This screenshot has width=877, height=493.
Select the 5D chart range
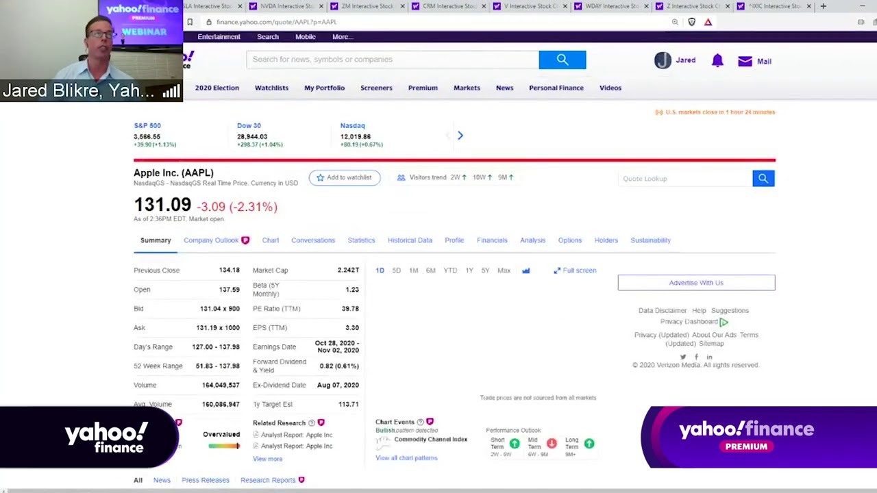396,270
